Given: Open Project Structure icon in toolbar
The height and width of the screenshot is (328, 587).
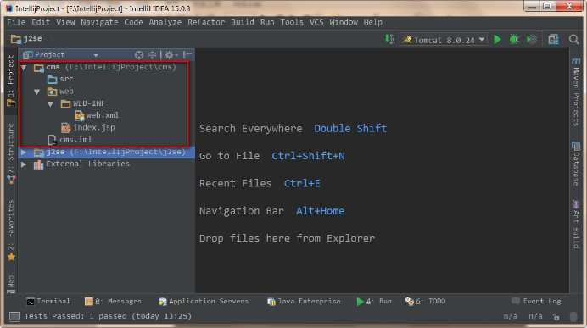Looking at the screenshot, I should pyautogui.click(x=553, y=39).
